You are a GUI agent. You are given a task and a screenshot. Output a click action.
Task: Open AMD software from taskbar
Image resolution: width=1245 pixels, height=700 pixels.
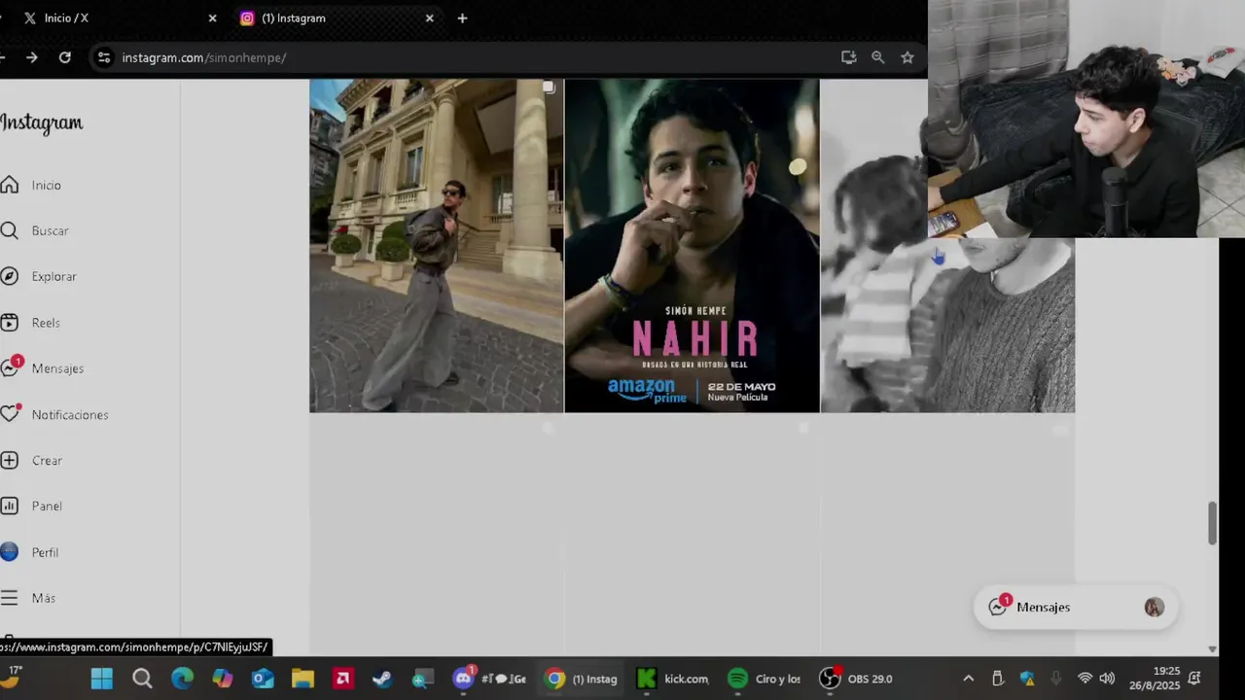[x=342, y=679]
